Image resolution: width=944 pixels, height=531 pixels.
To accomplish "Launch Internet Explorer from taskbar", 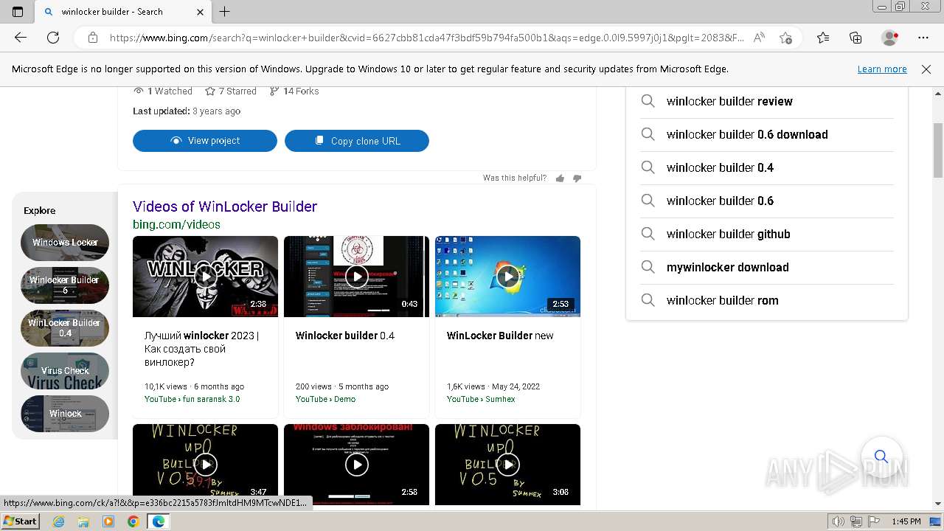I will tap(59, 521).
